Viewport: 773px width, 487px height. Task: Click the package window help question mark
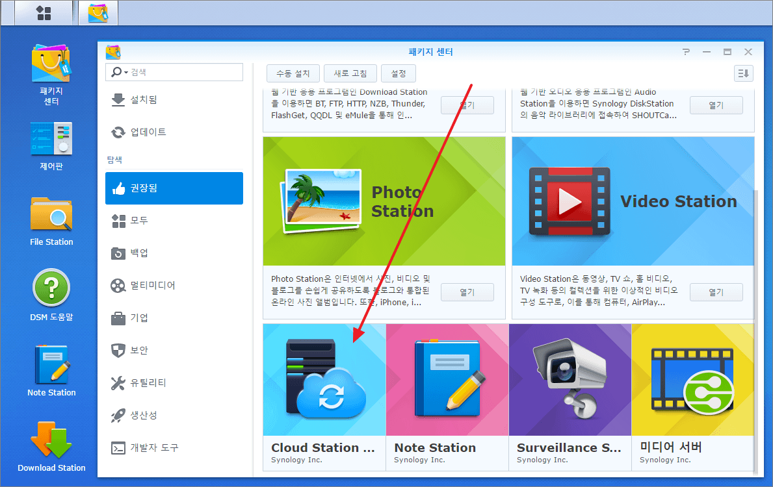(686, 52)
